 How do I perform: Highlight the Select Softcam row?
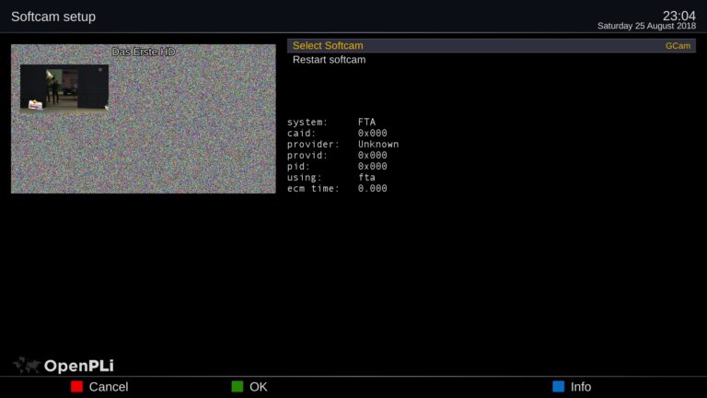click(x=492, y=45)
